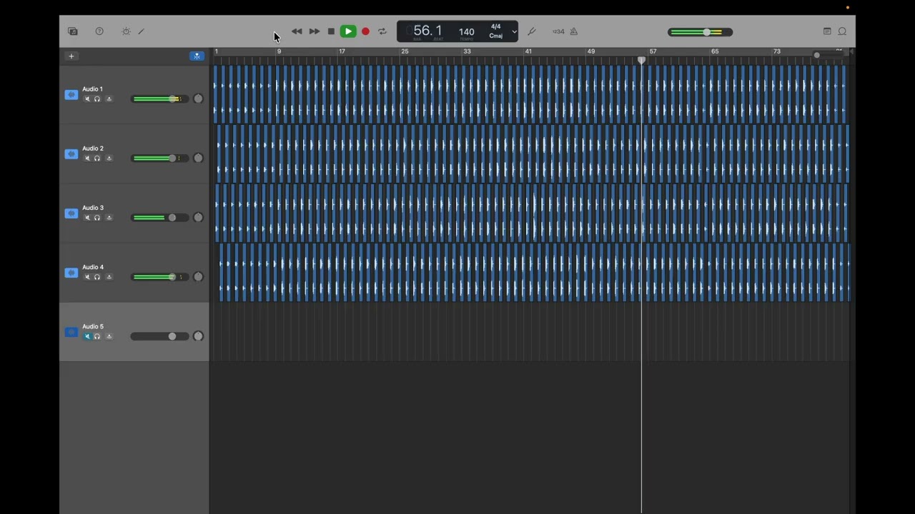Click bar 65 in the ruler
The height and width of the screenshot is (514, 915).
click(715, 51)
